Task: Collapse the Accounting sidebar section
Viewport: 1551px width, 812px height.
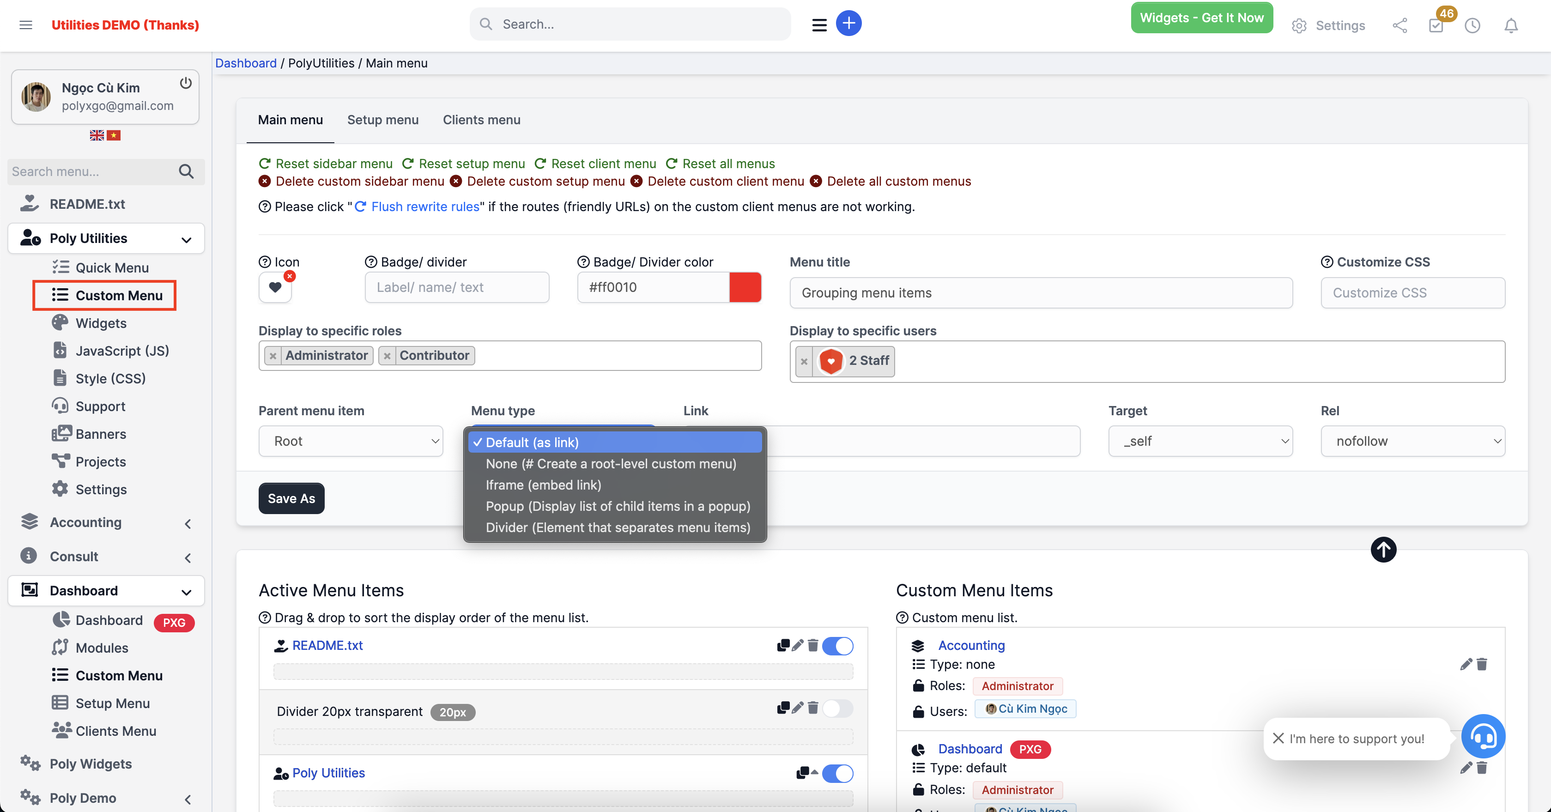Action: pyautogui.click(x=187, y=523)
